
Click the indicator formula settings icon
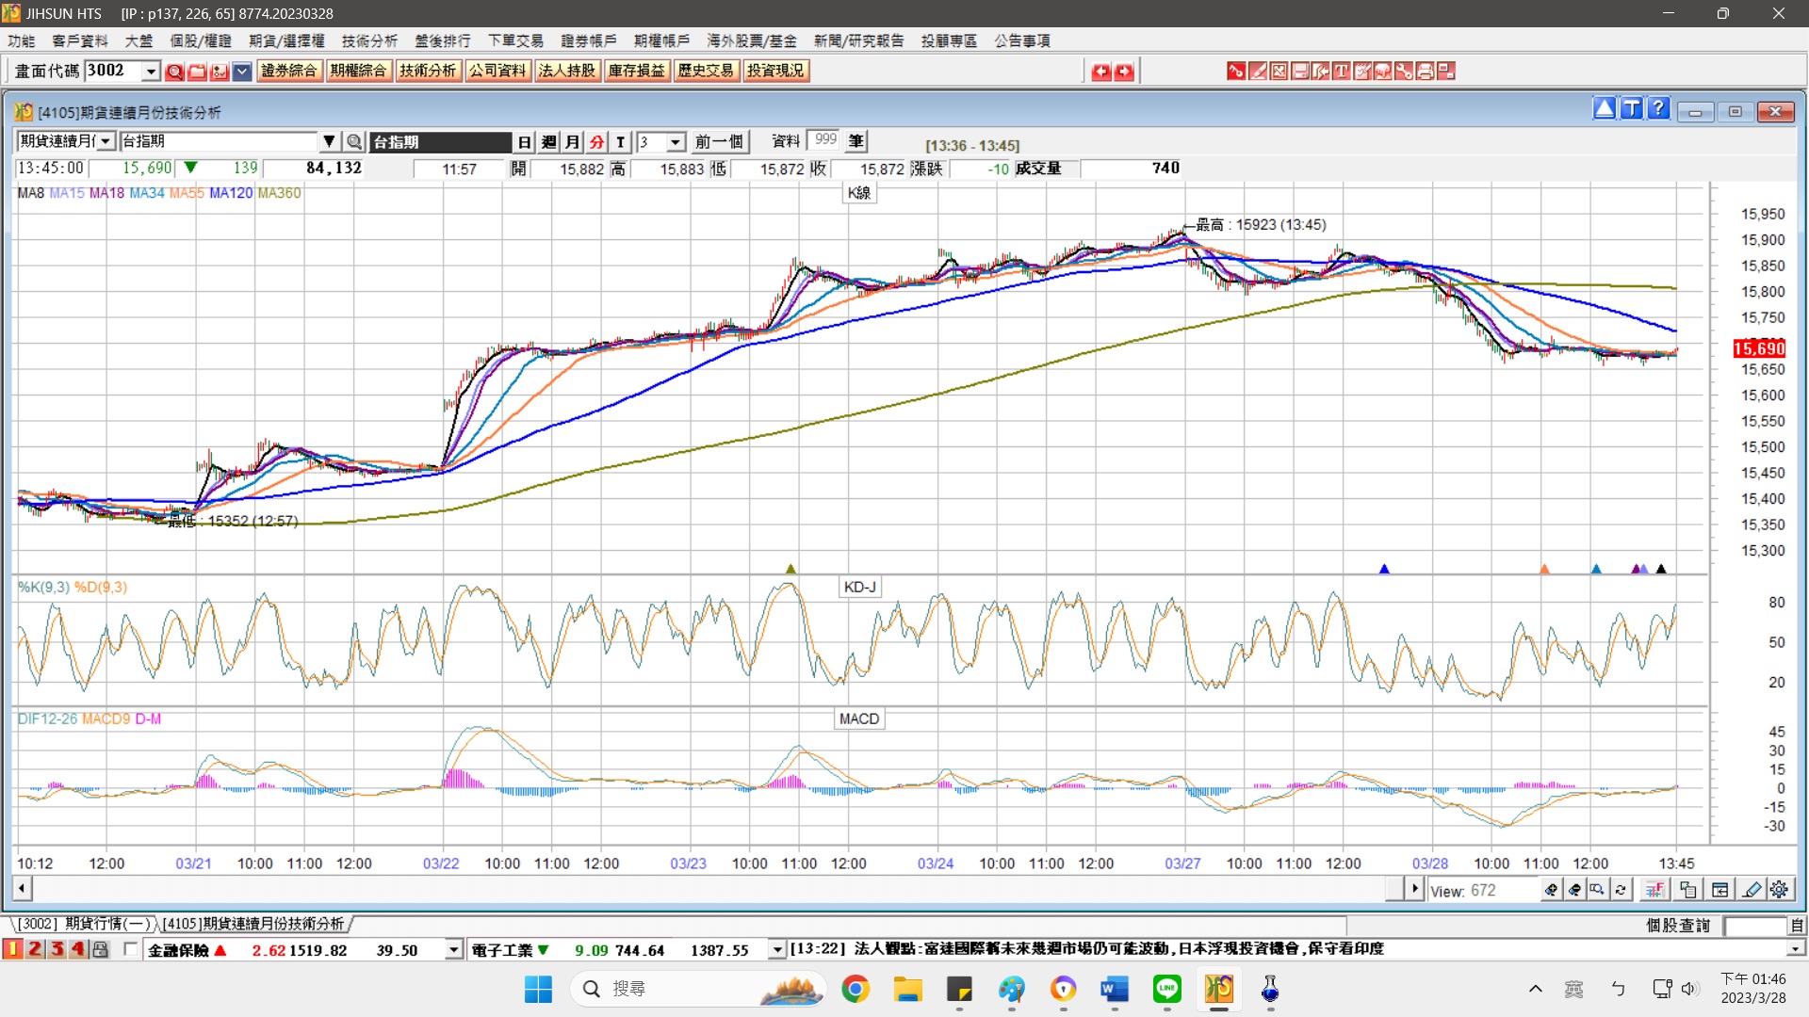1654,890
